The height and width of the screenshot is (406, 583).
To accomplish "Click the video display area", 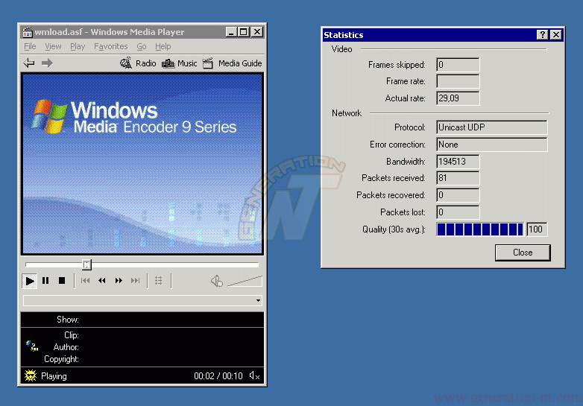I will pyautogui.click(x=142, y=164).
